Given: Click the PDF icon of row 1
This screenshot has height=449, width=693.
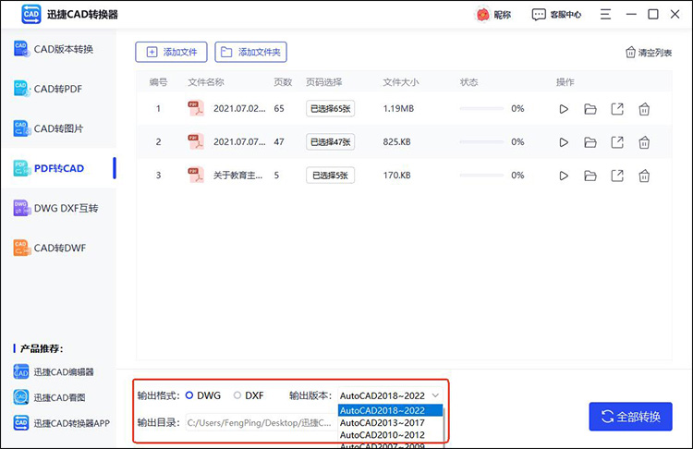Looking at the screenshot, I should 196,108.
